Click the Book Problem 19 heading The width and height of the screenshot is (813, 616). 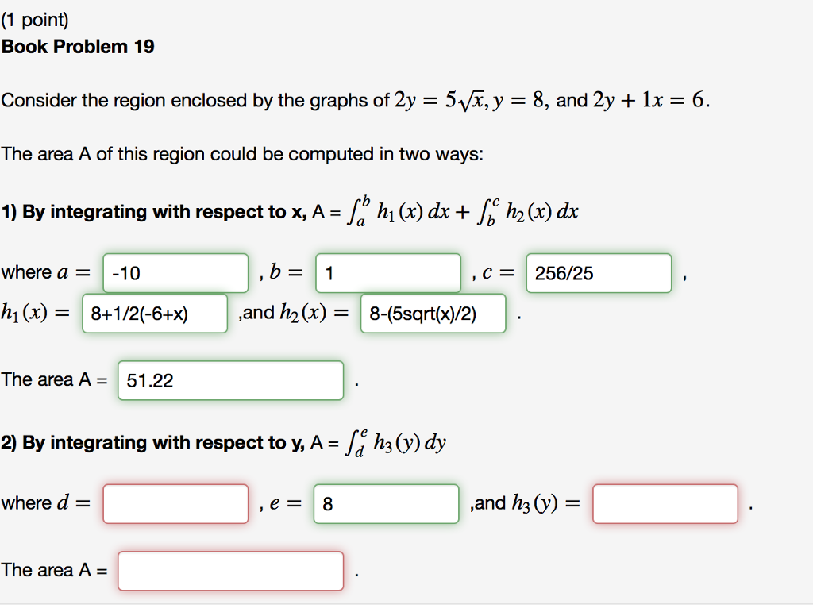tap(79, 47)
